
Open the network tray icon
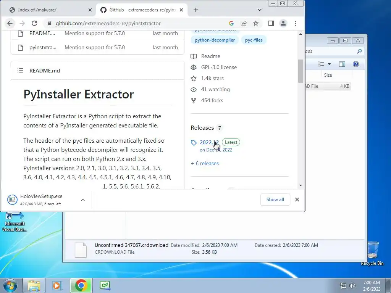coord(343,286)
